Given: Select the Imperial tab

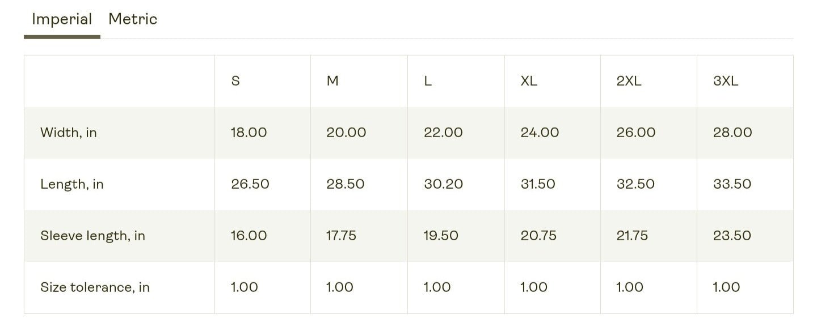Looking at the screenshot, I should (x=62, y=19).
